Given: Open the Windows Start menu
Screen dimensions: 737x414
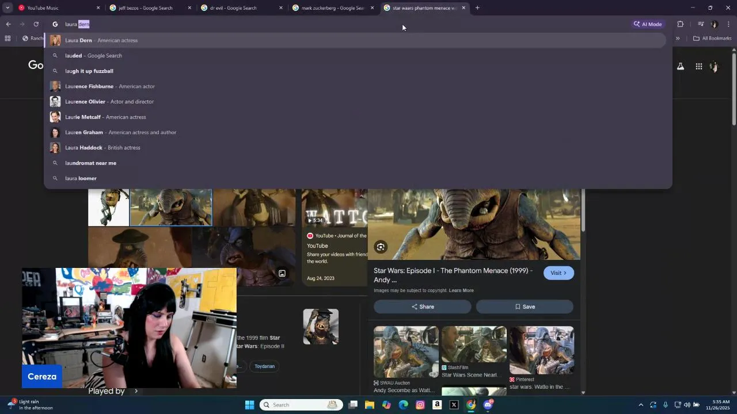Looking at the screenshot, I should point(249,405).
